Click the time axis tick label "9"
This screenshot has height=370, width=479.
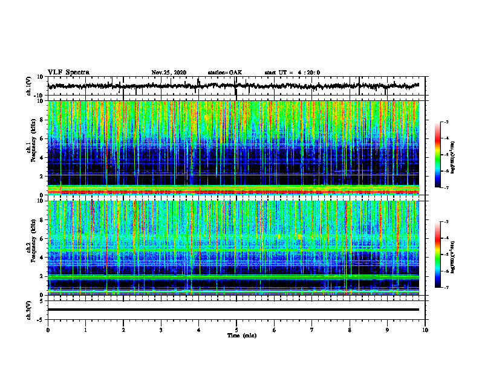click(387, 330)
